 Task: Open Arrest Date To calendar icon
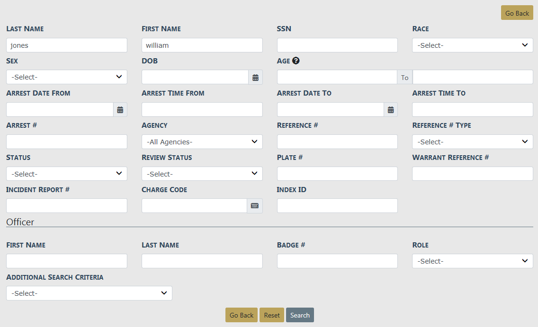pos(391,110)
